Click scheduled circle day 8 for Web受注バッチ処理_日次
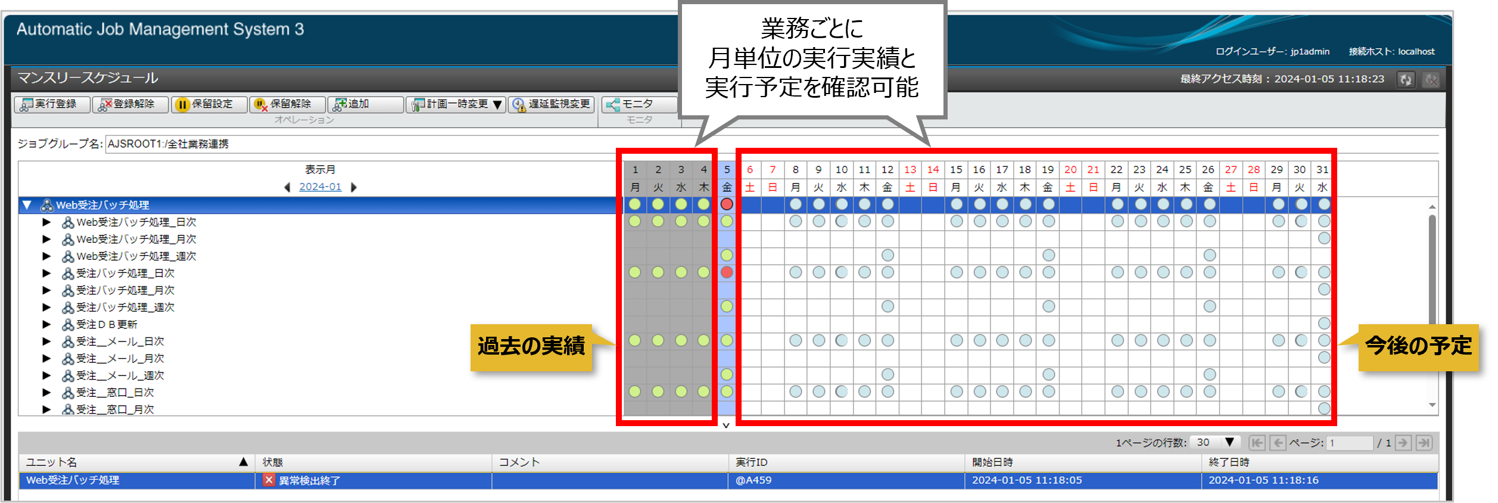This screenshot has height=503, width=1498. coord(796,221)
